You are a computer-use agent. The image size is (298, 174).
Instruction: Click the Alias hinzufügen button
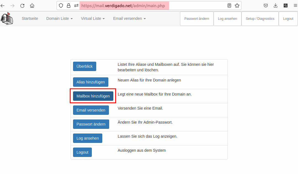[x=91, y=82]
